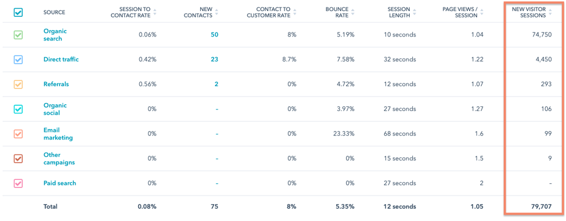Click sort arrows beside New Contacts
The width and height of the screenshot is (566, 221).
(x=217, y=12)
